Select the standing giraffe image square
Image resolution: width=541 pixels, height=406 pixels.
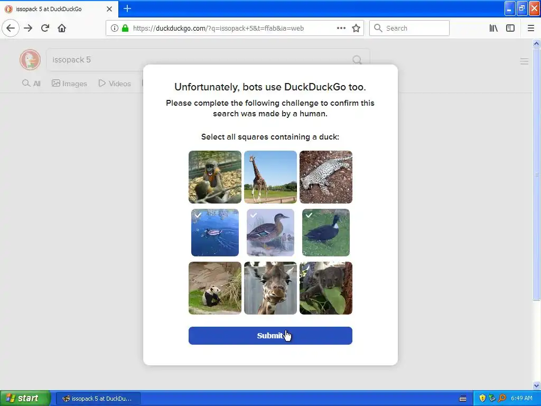point(270,177)
